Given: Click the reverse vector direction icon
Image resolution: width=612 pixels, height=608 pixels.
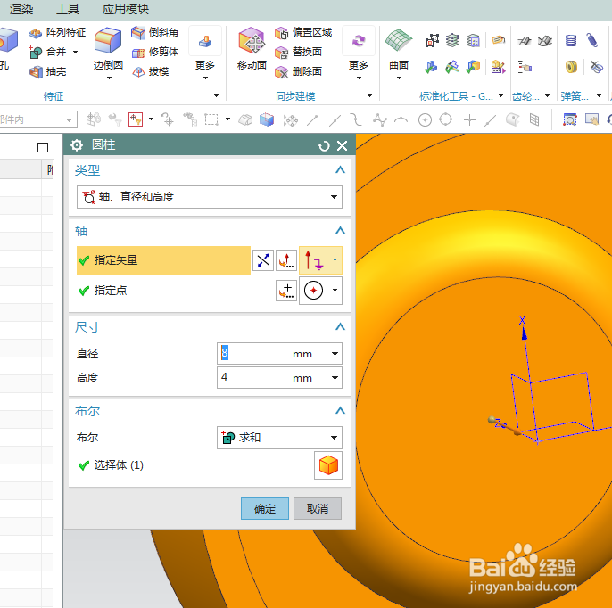Looking at the screenshot, I should point(263,260).
